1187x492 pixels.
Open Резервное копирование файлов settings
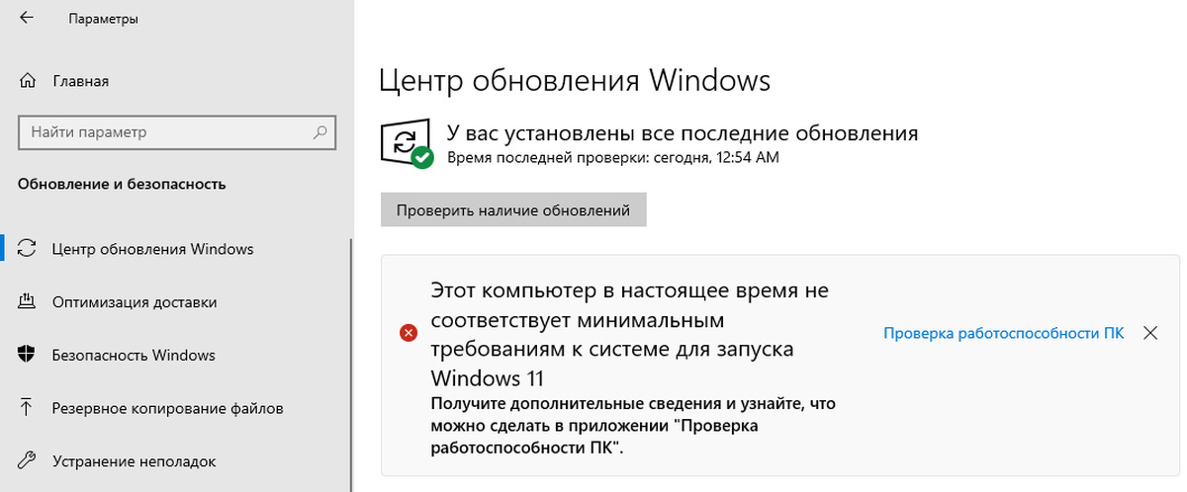[x=167, y=407]
